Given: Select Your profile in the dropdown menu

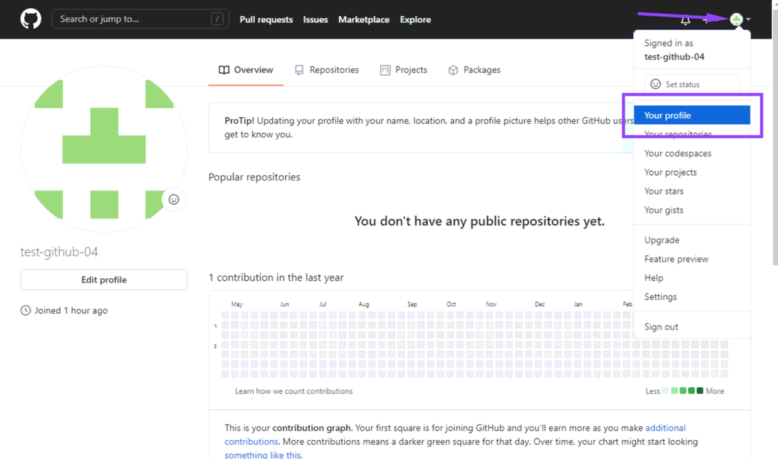Looking at the screenshot, I should 692,115.
